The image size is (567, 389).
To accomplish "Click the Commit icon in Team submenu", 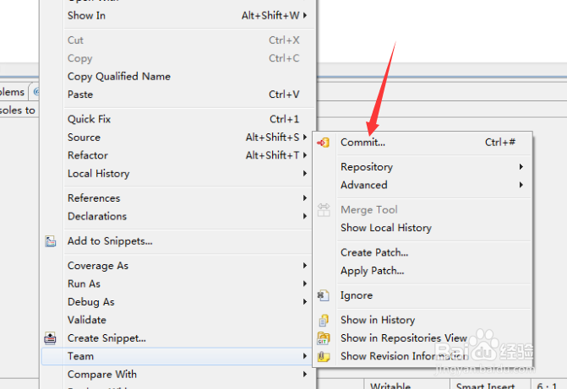I will pos(324,143).
